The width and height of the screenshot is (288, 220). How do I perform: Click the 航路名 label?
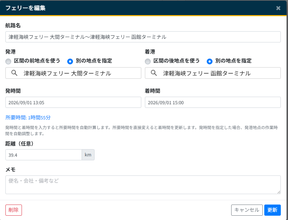pos(13,26)
